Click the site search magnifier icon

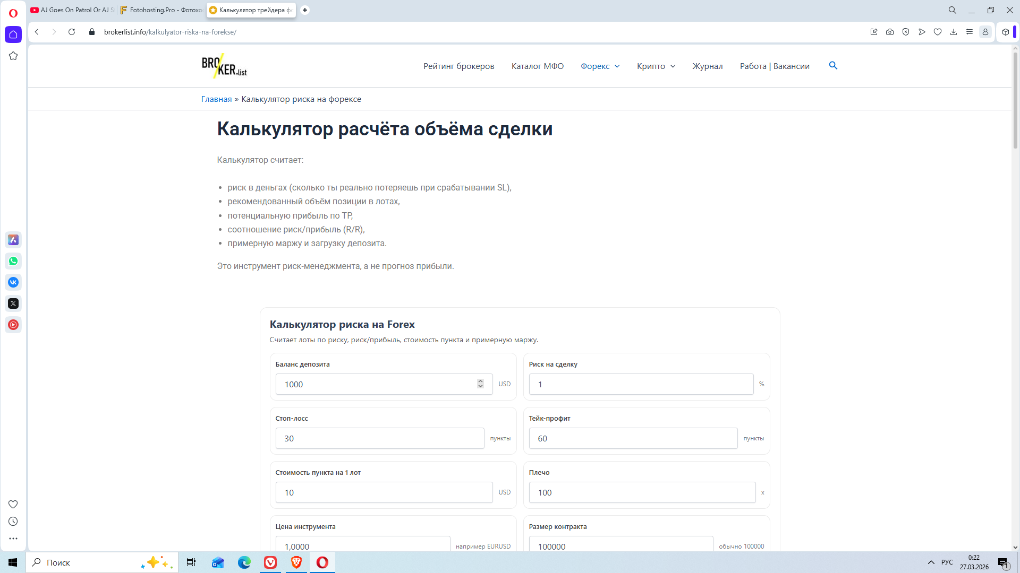[833, 65]
